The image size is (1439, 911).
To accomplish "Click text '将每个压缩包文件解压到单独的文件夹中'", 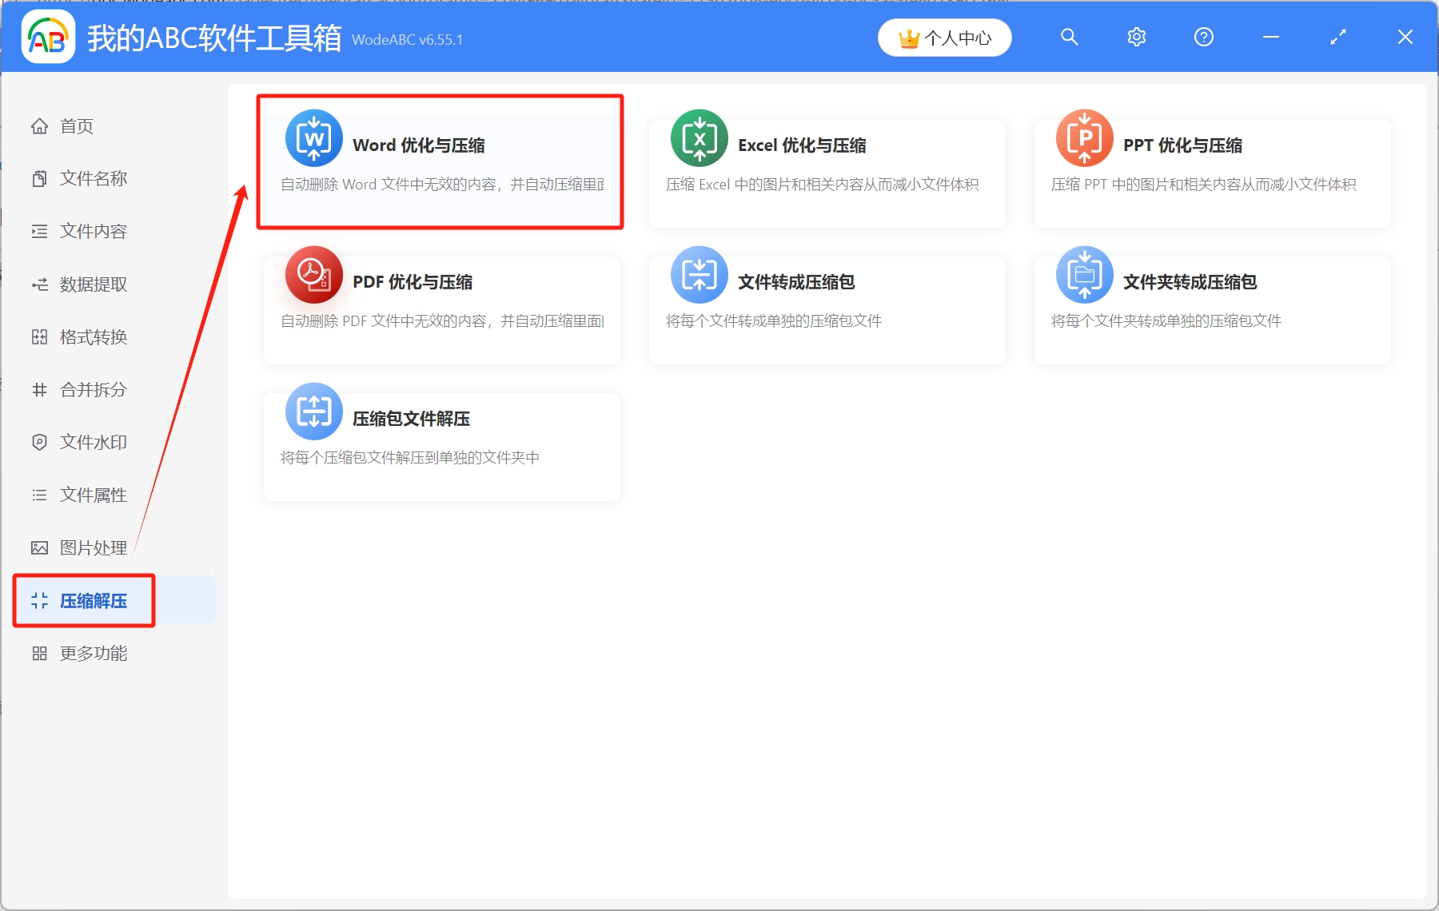I will point(410,458).
